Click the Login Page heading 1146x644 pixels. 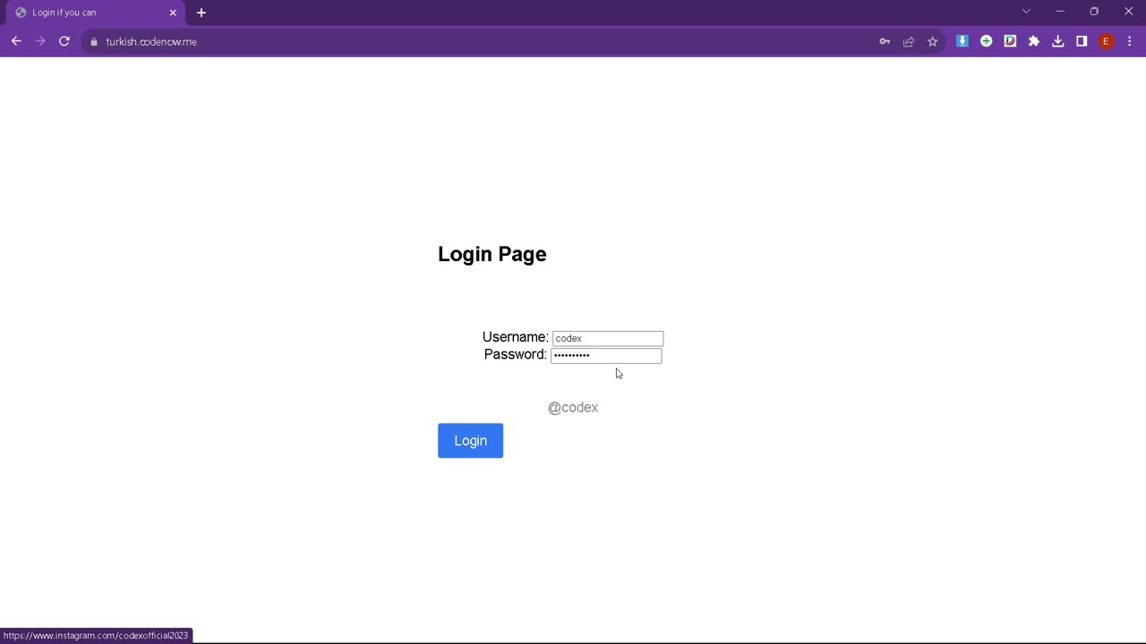(492, 254)
